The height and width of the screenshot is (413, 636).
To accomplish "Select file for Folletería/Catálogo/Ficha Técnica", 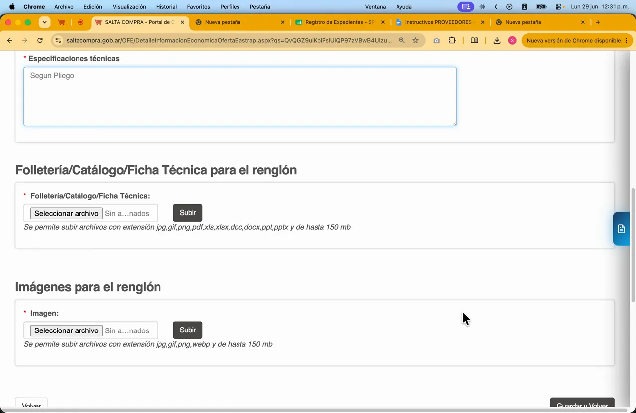I will [x=67, y=213].
